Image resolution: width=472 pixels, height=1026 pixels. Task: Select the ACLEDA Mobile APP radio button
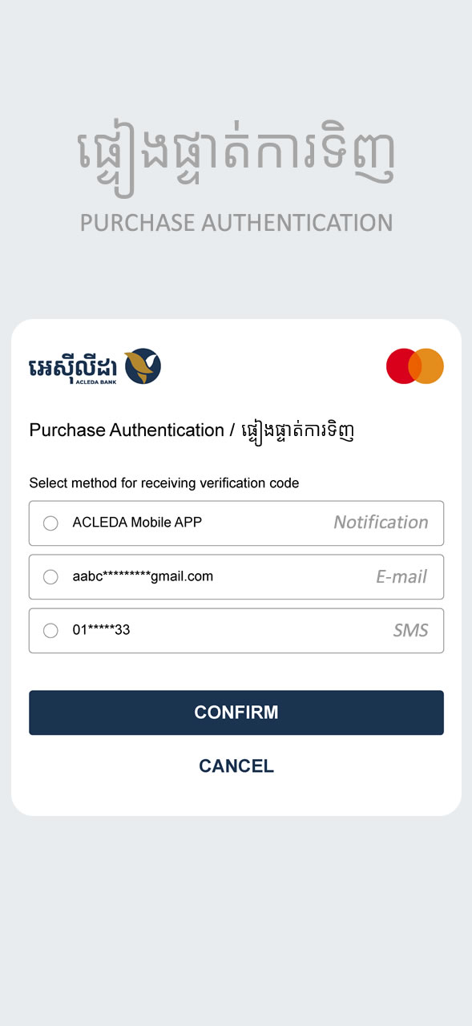(50, 523)
